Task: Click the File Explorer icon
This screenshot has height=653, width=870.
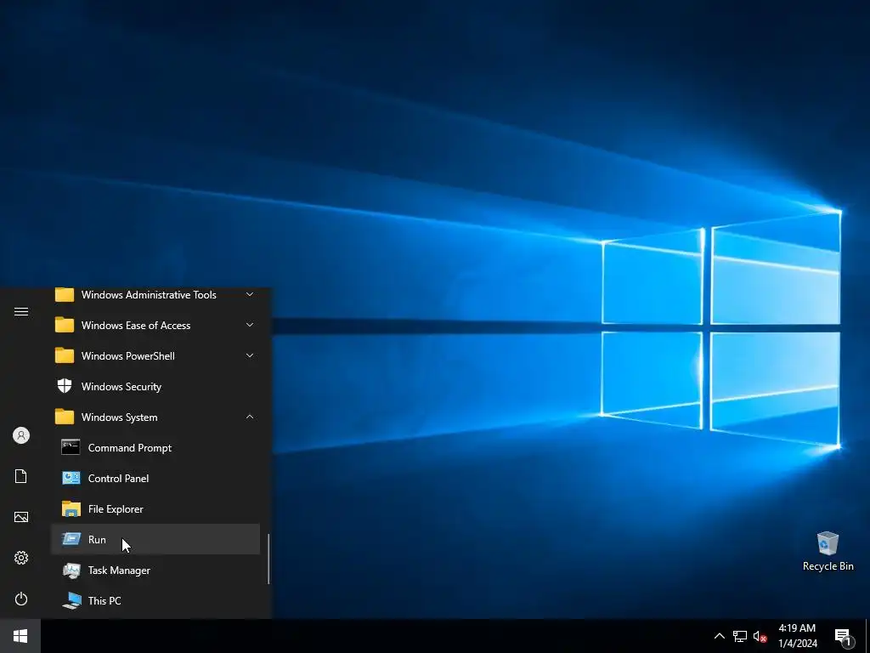Action: (71, 508)
